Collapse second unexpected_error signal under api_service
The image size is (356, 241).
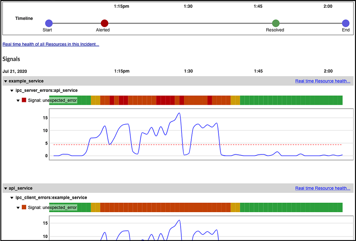pyautogui.click(x=18, y=207)
